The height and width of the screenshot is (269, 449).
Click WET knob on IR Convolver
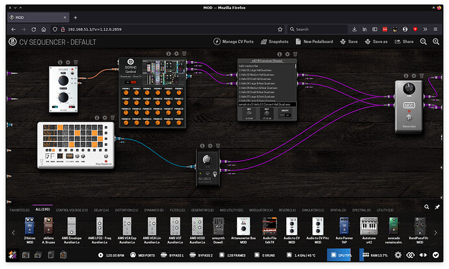(267, 113)
